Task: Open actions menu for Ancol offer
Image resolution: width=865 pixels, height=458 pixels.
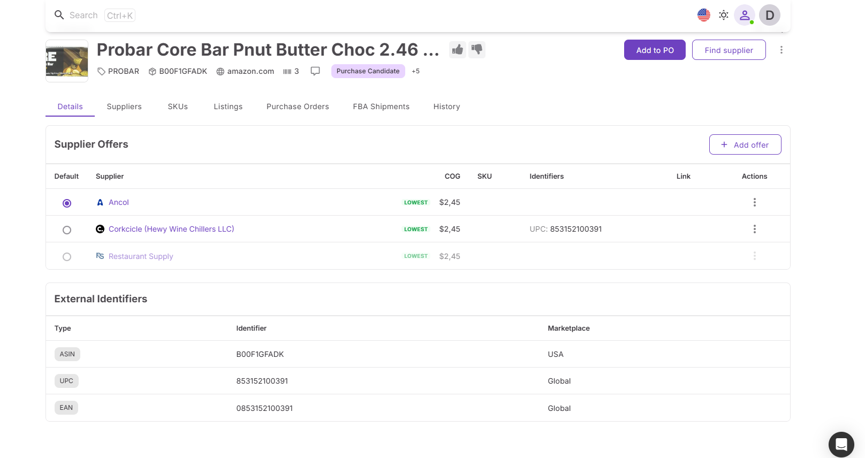Action: coord(754,202)
